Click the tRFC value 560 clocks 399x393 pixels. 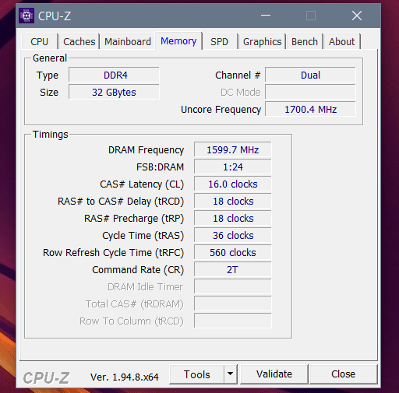point(233,253)
